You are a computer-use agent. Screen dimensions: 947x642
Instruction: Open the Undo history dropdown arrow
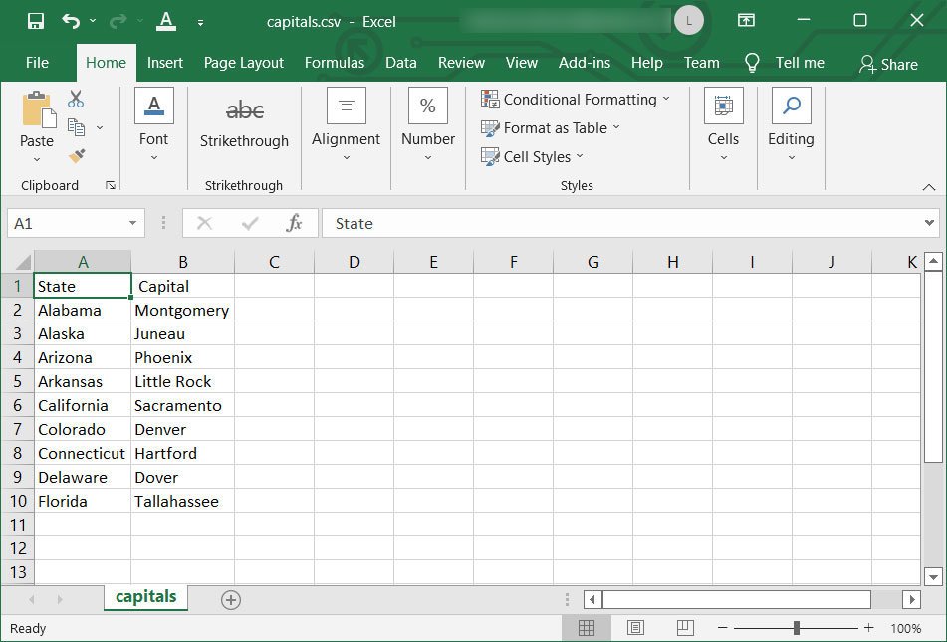click(93, 21)
